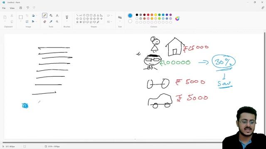266x149 pixels.
Task: Pick the yellow color swatch
Action: [x=155, y=15]
